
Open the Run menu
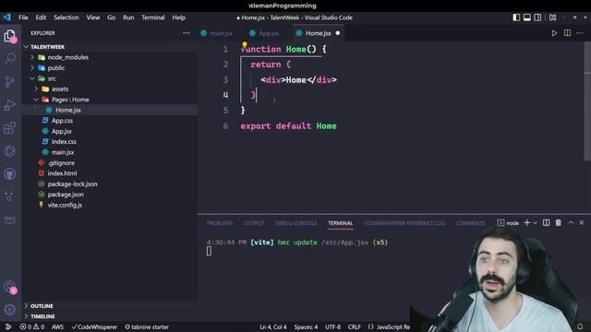coord(128,18)
